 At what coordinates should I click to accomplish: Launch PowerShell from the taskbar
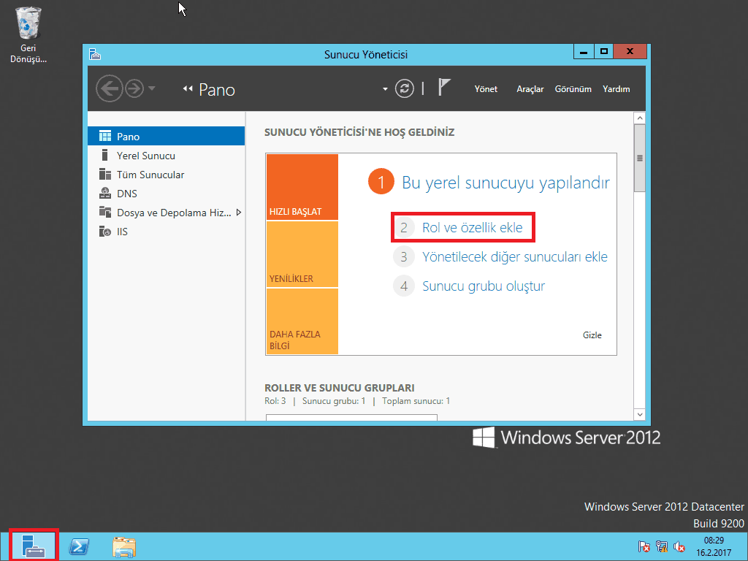(79, 546)
